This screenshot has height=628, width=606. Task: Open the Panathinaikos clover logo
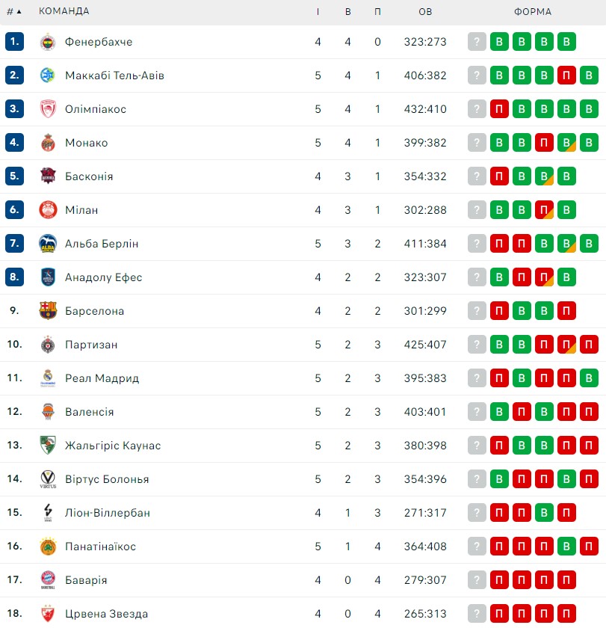pos(48,547)
